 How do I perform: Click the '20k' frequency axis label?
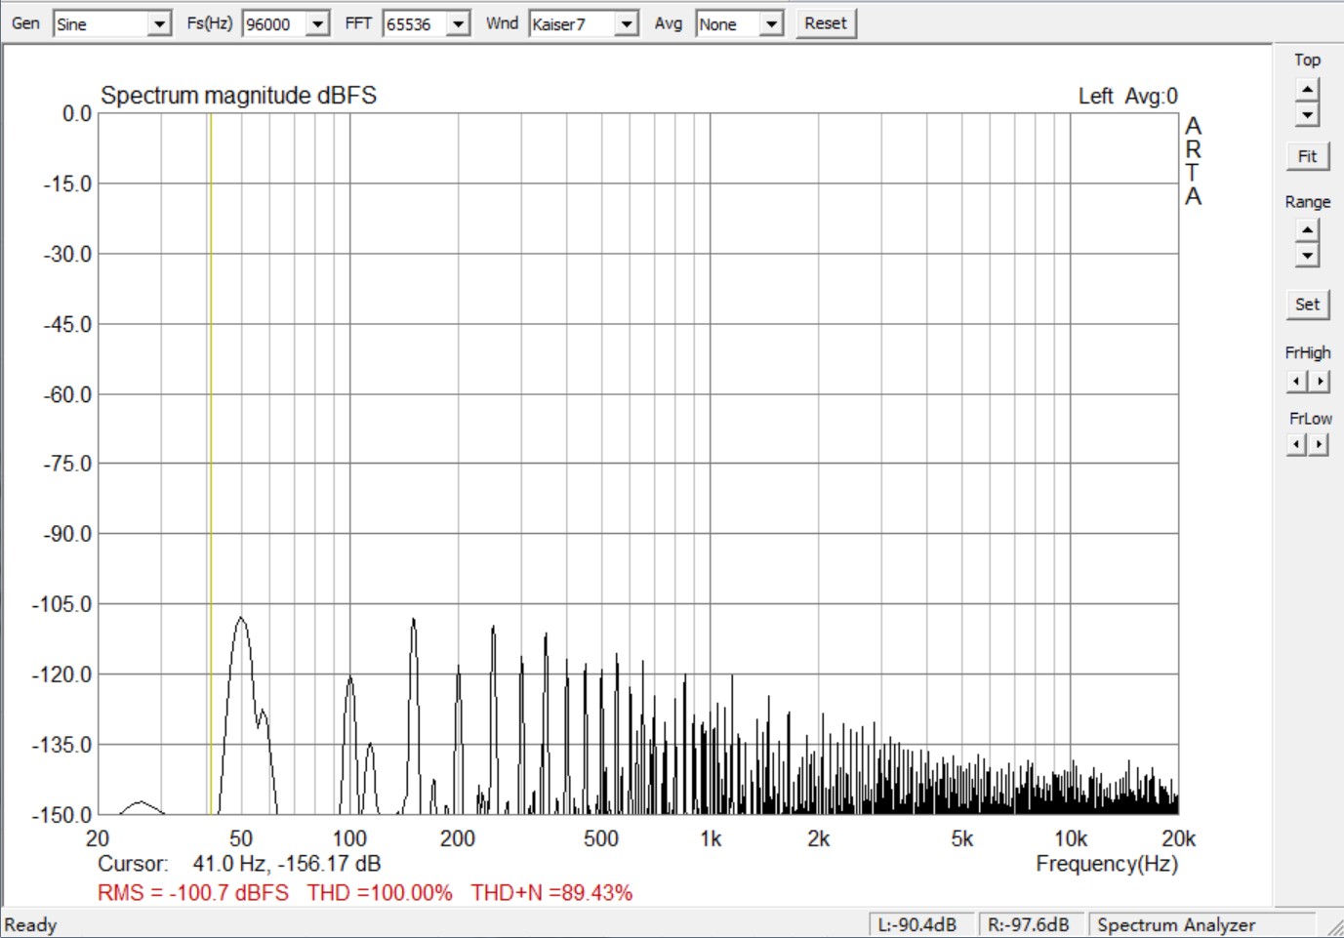pyautogui.click(x=1178, y=838)
